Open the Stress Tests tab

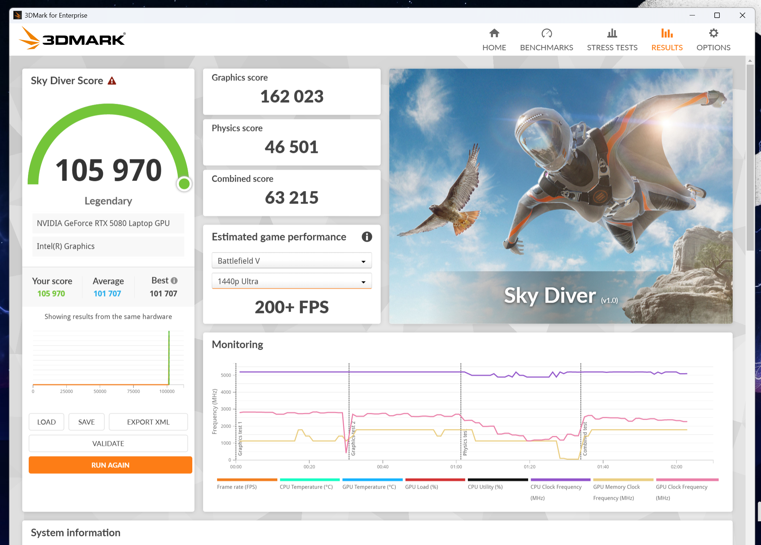tap(612, 40)
